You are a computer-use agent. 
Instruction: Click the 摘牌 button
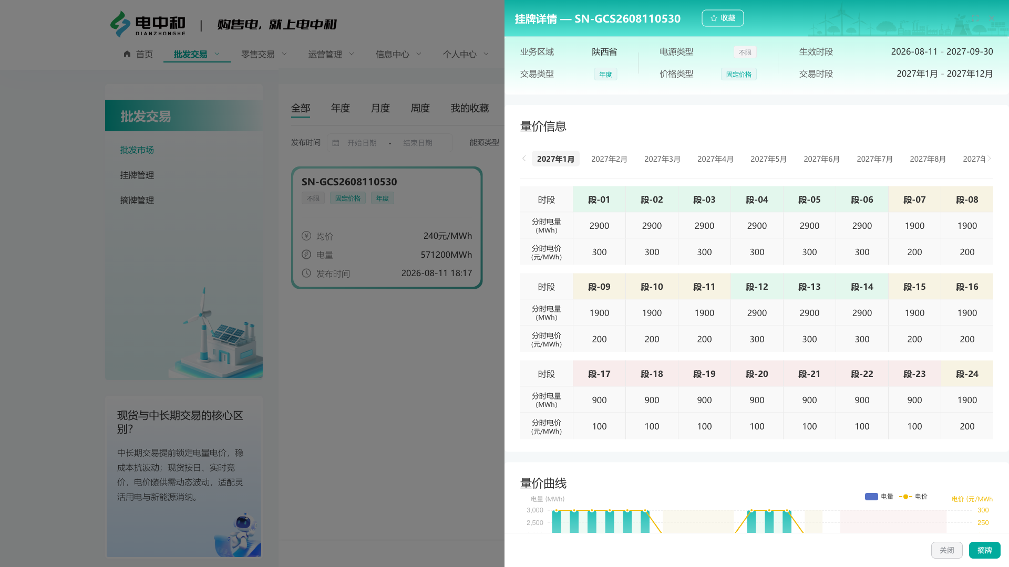984,550
